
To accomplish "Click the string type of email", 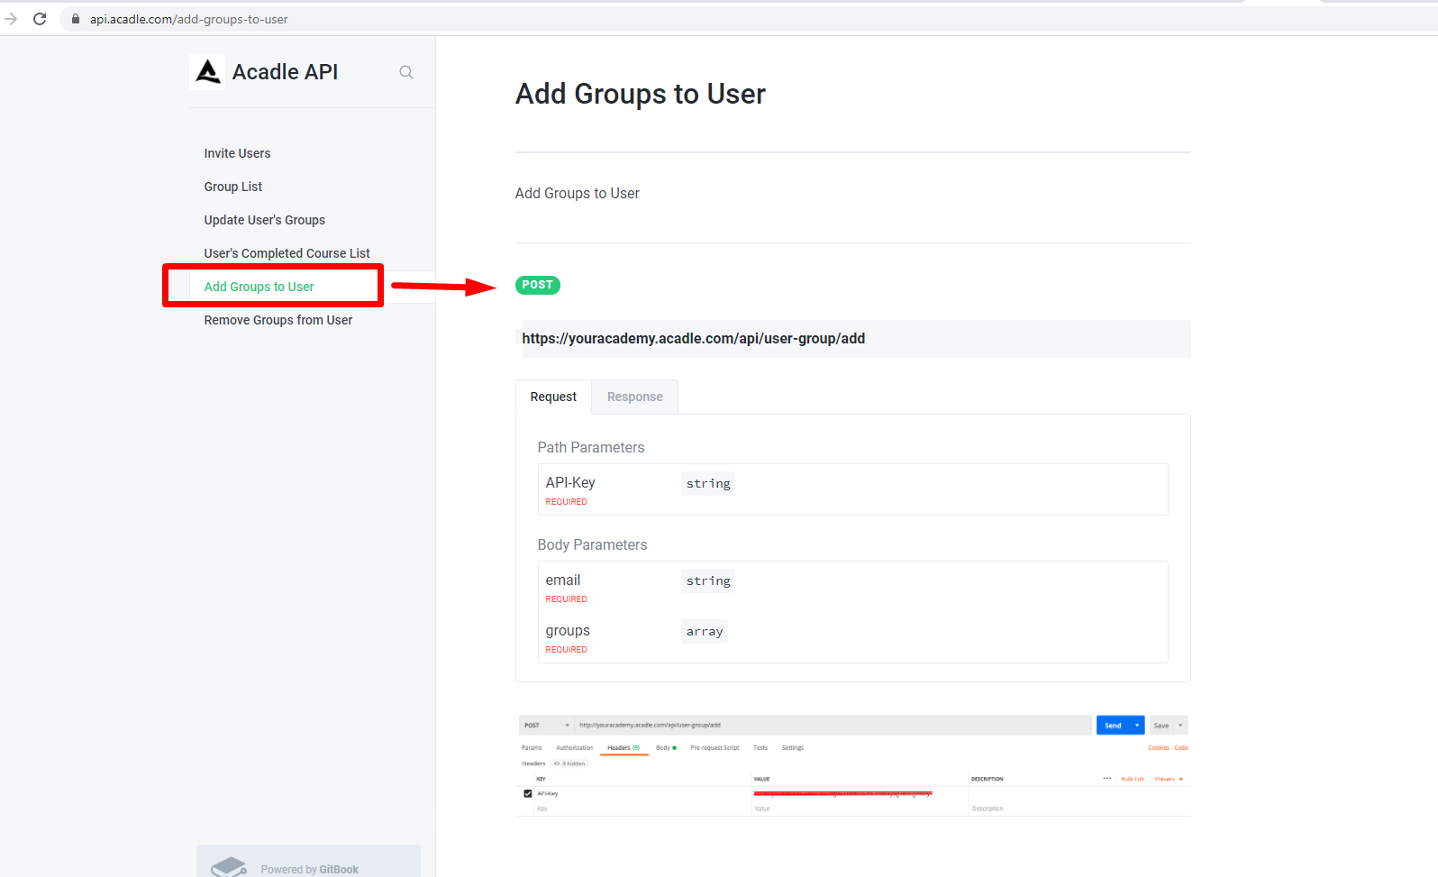I will pyautogui.click(x=708, y=580).
